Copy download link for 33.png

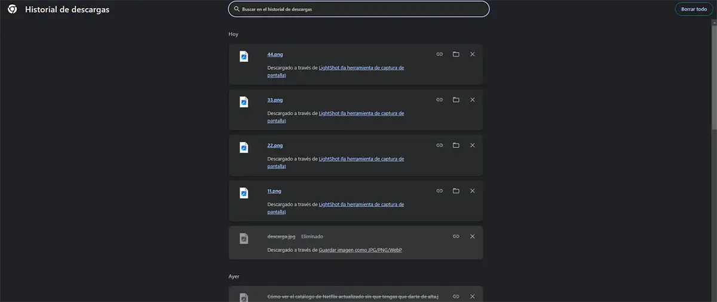439,100
